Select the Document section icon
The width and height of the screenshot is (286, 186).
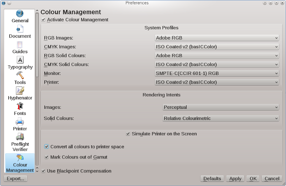tap(20, 29)
